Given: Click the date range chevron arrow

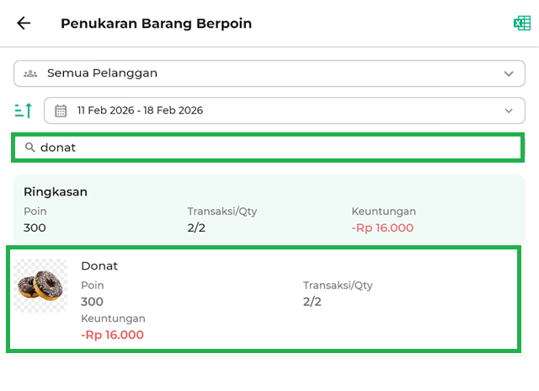Looking at the screenshot, I should (x=508, y=110).
